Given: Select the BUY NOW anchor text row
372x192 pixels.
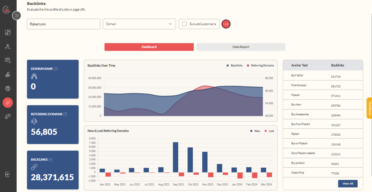Looking at the screenshot, I should tap(323, 76).
